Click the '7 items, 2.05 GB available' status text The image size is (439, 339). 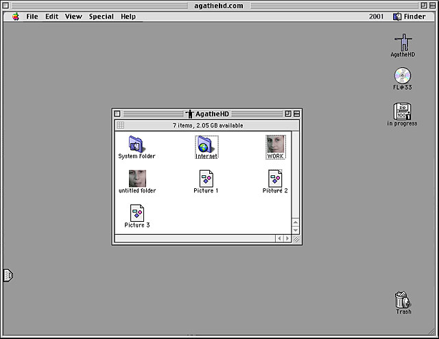[208, 125]
